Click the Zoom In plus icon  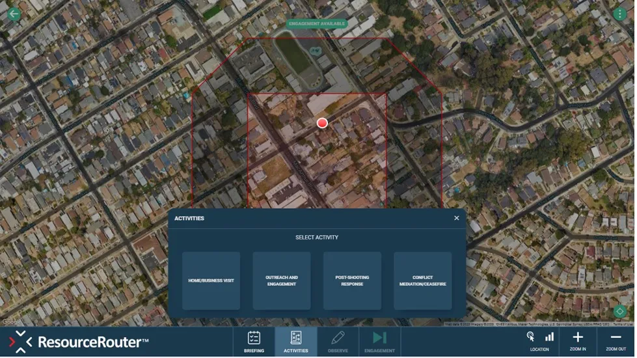click(x=577, y=337)
